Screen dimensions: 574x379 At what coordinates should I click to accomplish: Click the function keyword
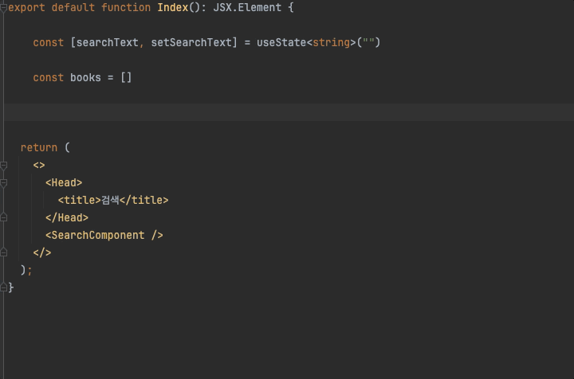[x=126, y=8]
